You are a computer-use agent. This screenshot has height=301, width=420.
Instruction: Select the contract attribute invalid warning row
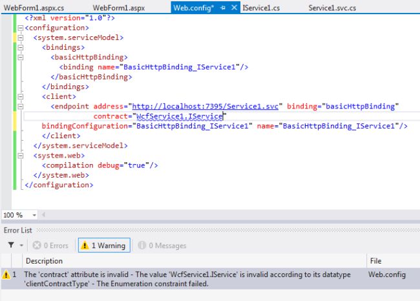pyautogui.click(x=210, y=279)
